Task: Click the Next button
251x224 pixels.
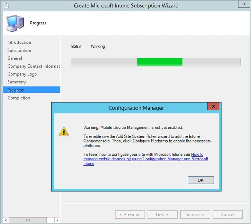Action: pyautogui.click(x=162, y=214)
